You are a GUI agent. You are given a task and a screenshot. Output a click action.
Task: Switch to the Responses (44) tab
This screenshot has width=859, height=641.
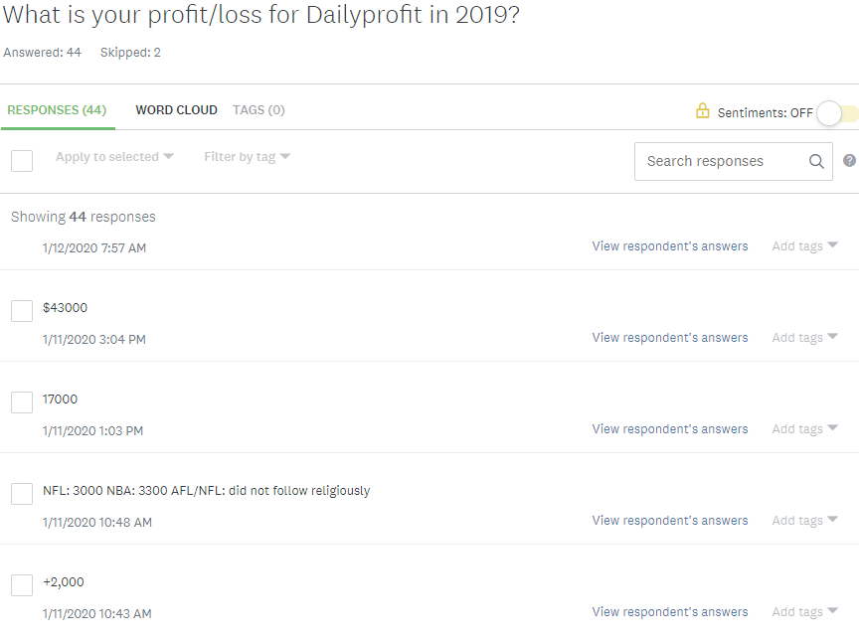tap(57, 110)
